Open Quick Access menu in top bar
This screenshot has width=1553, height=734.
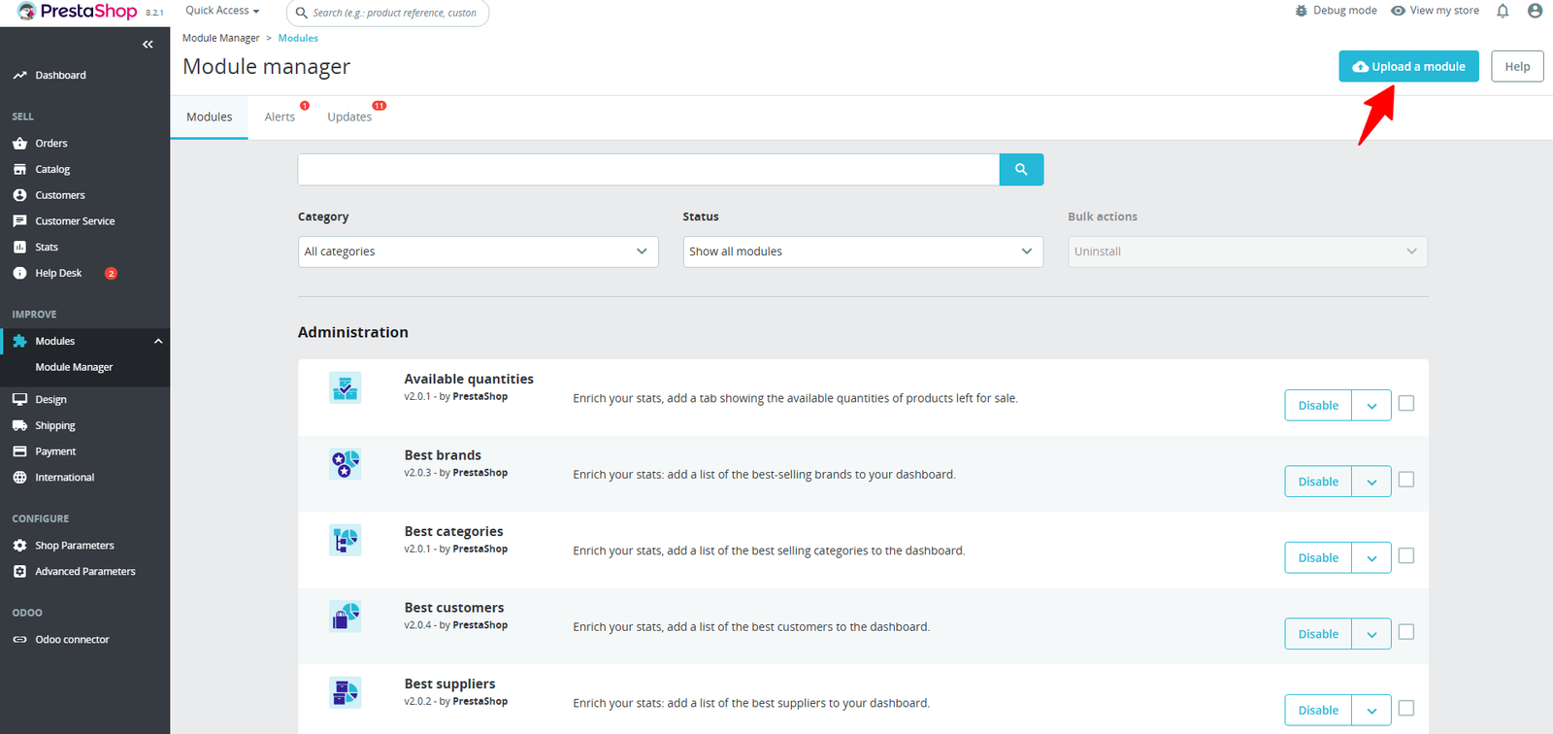222,11
